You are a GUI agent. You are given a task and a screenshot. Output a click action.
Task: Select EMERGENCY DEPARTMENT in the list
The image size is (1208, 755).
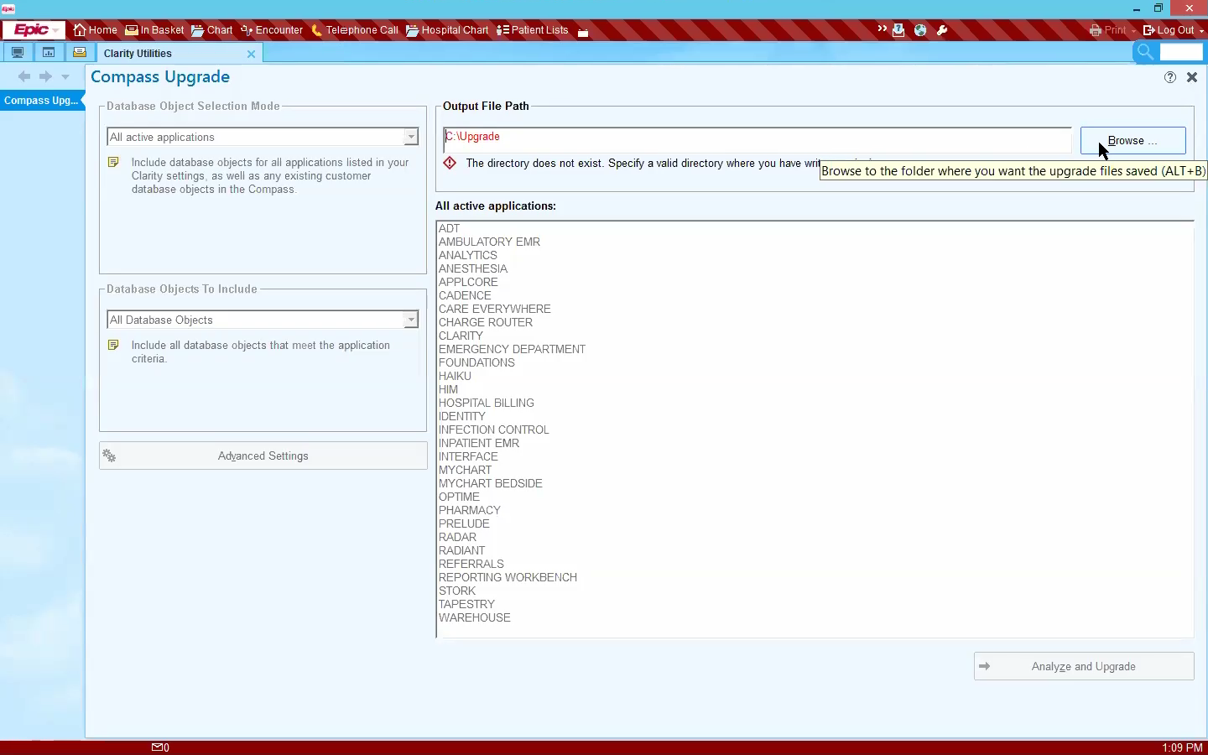512,349
